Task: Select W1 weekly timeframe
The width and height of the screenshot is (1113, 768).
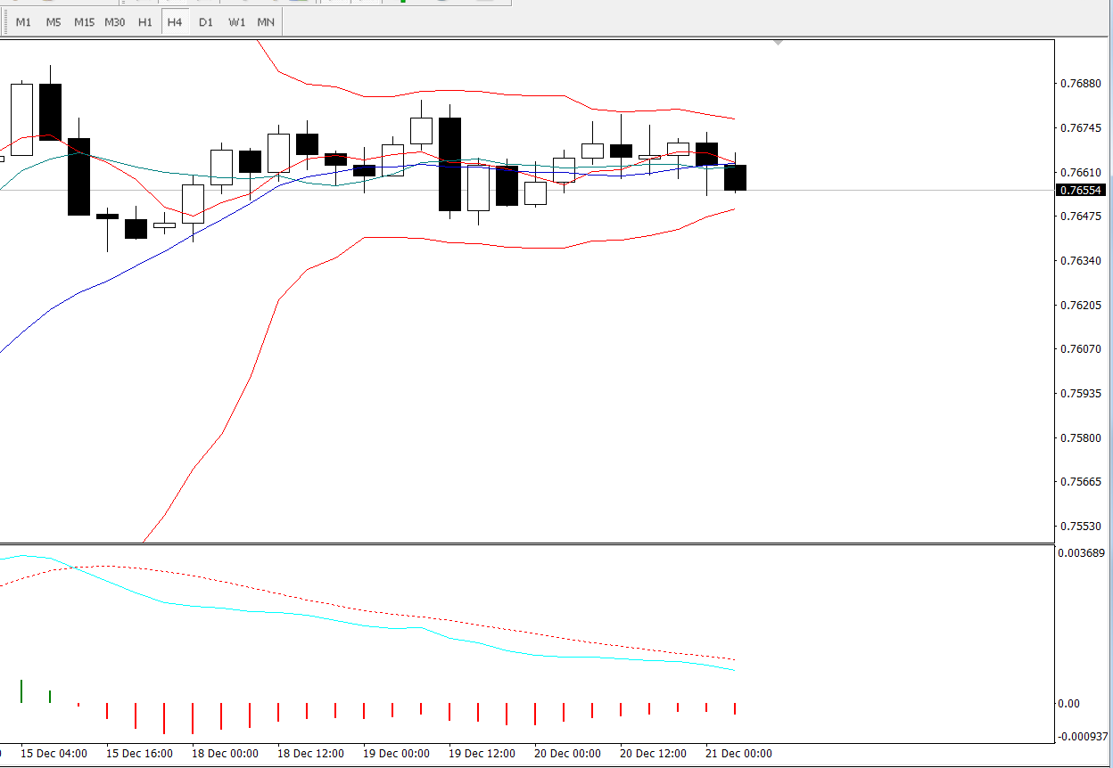Action: (236, 22)
